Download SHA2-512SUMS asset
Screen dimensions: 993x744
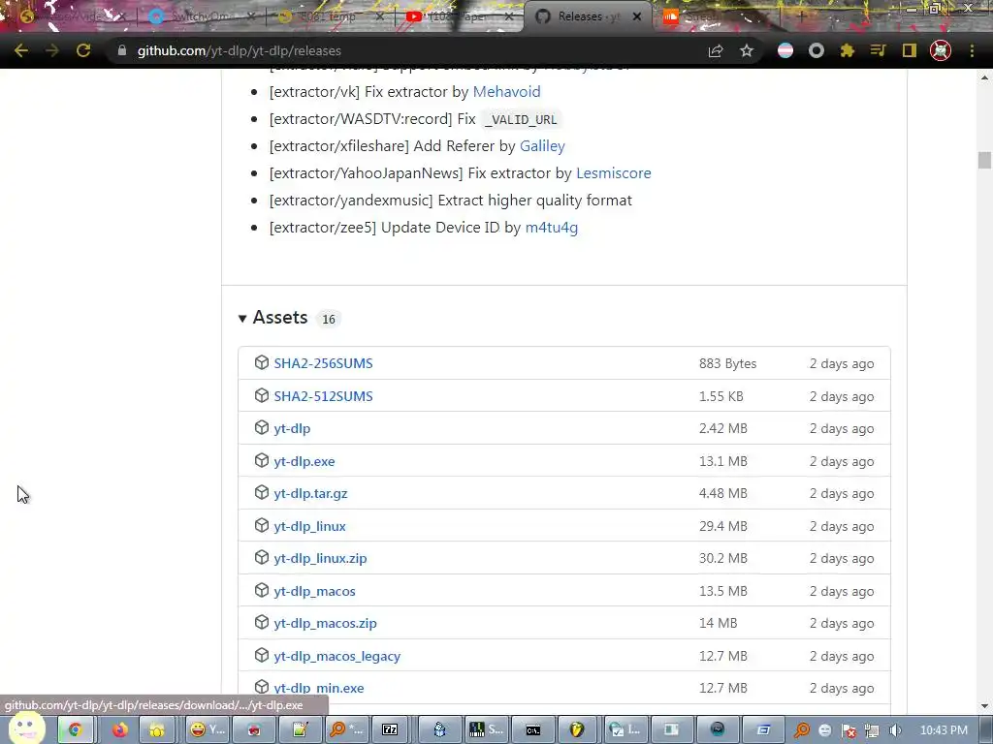pyautogui.click(x=323, y=396)
